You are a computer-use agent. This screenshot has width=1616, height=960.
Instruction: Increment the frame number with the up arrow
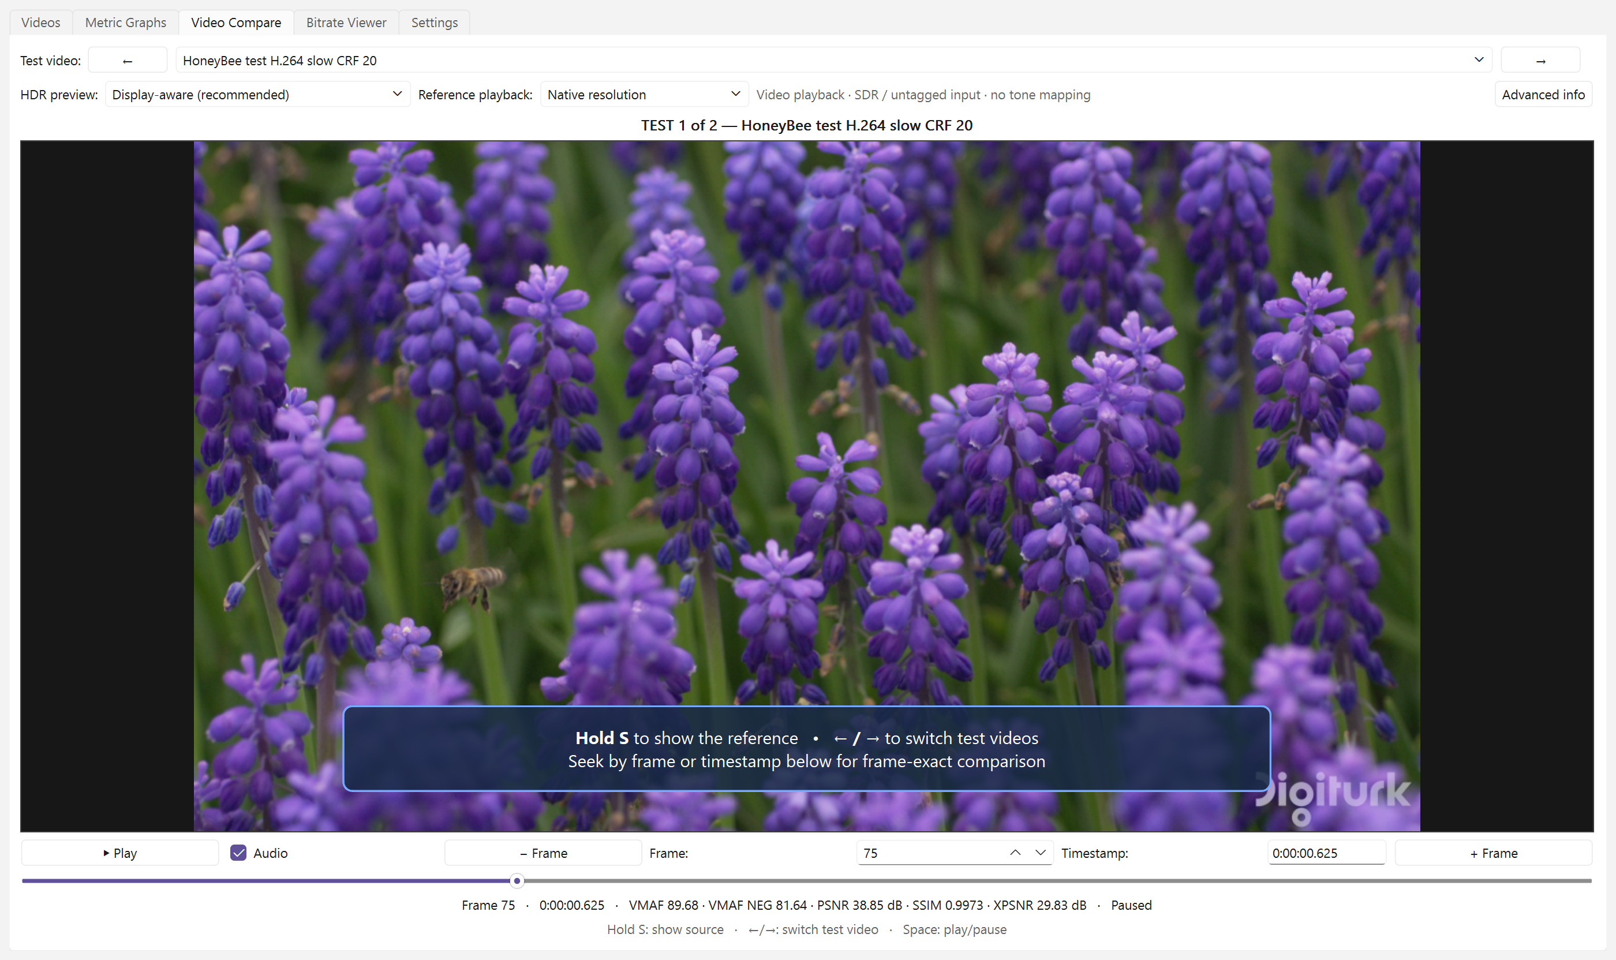[x=1015, y=853]
